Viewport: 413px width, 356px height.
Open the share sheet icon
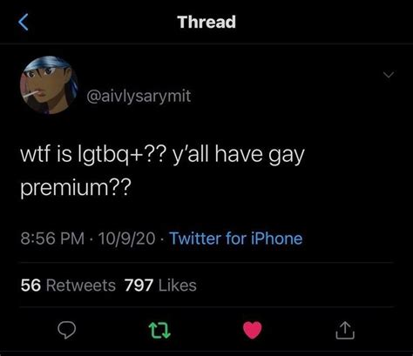(x=345, y=330)
